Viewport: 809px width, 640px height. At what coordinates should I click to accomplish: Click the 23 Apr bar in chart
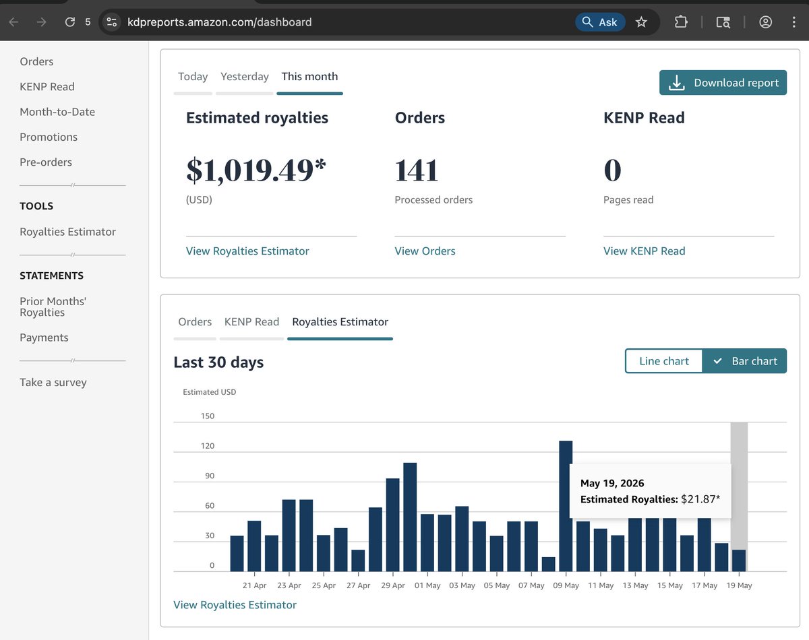pyautogui.click(x=289, y=536)
